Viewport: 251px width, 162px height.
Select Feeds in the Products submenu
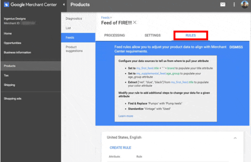(x=78, y=37)
